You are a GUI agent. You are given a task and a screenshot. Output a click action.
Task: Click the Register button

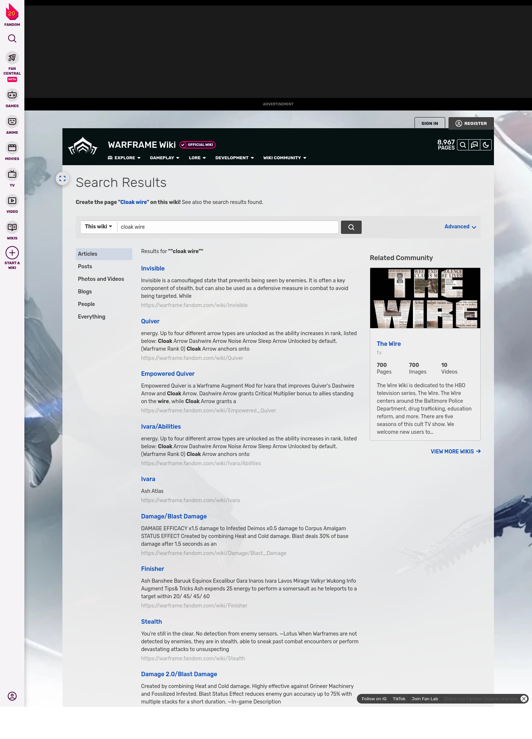pos(471,123)
